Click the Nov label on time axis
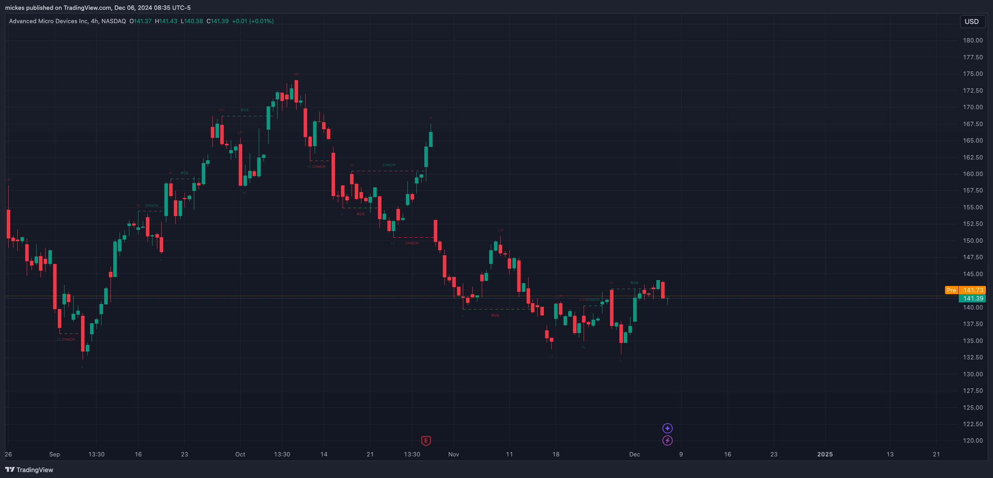The image size is (993, 478). pyautogui.click(x=454, y=454)
